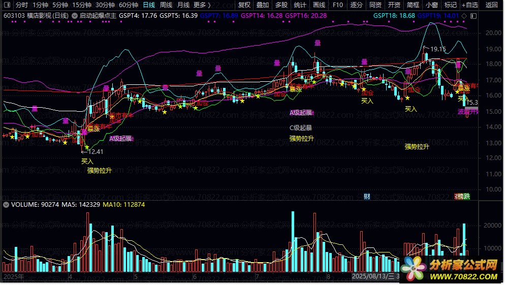506x285 pixels.
Task: Open the 画线 drawing tools
Action: click(319, 5)
